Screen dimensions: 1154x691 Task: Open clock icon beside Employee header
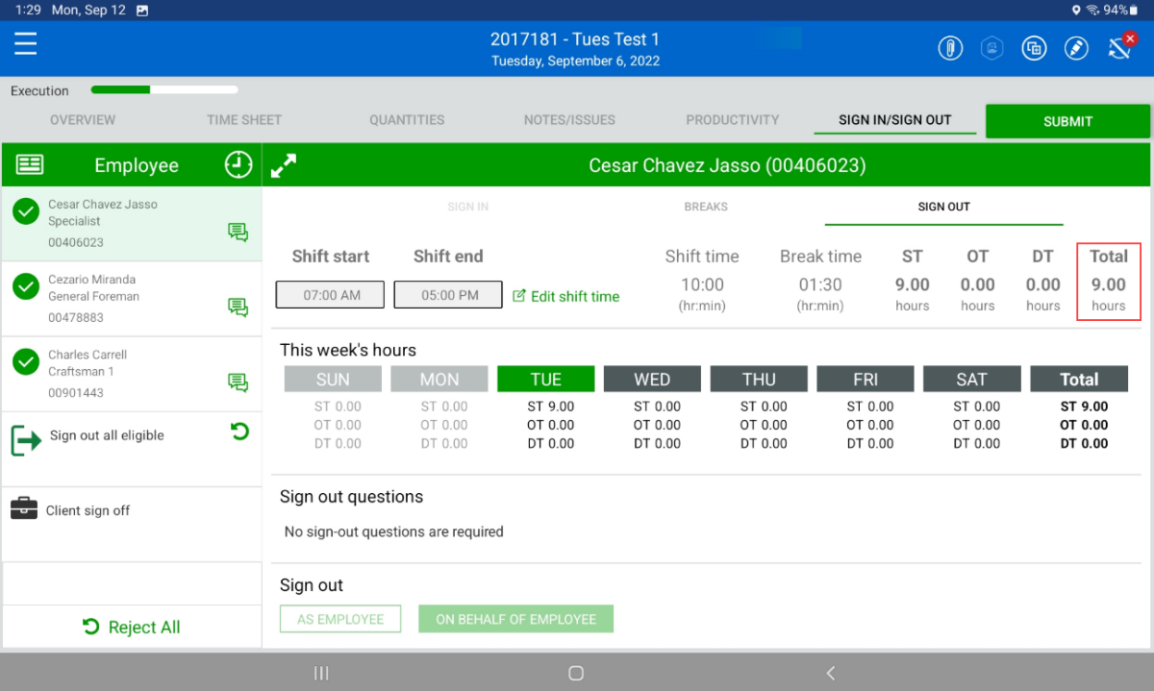coord(238,164)
